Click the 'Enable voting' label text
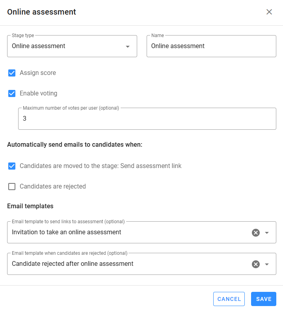Viewport: 283px width, 310px height. pyautogui.click(x=39, y=93)
